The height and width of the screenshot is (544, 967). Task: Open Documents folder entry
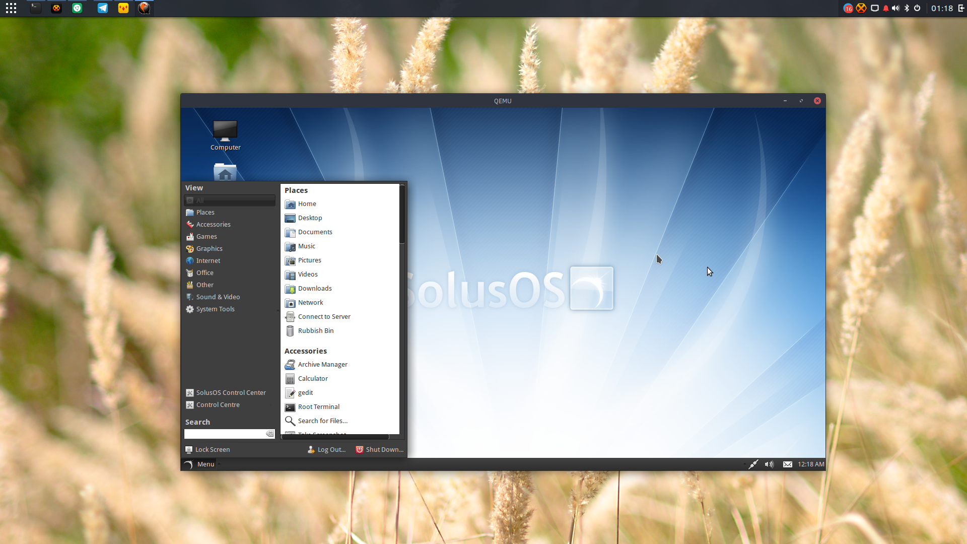[340, 232]
